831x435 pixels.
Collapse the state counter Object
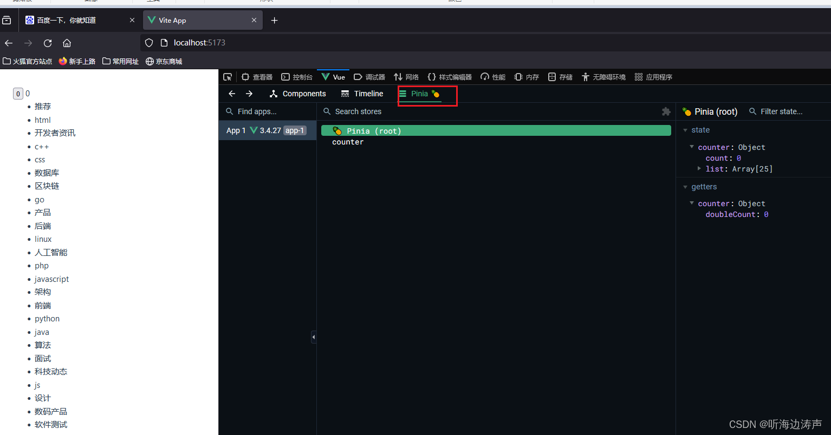pos(692,147)
